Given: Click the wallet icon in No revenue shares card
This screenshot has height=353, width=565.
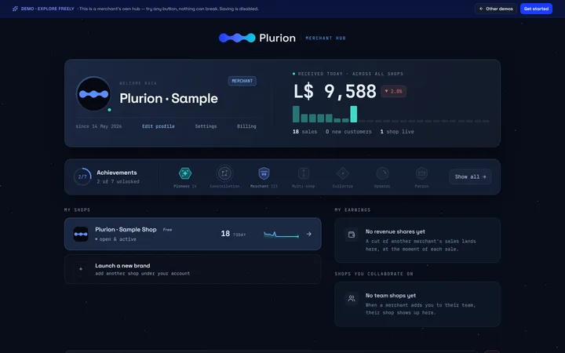Looking at the screenshot, I should (x=352, y=235).
